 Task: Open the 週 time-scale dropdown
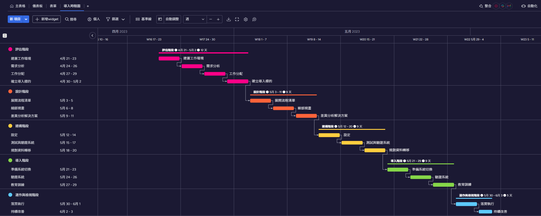[x=195, y=19]
